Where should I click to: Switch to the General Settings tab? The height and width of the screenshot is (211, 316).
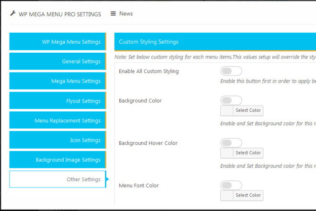(57, 61)
